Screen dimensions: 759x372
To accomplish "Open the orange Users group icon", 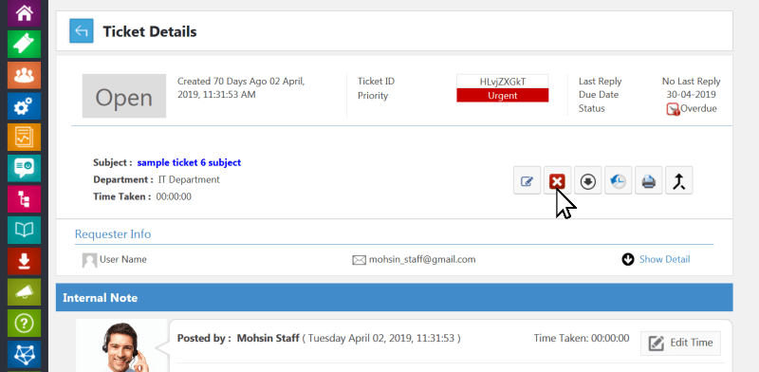I will (x=24, y=75).
